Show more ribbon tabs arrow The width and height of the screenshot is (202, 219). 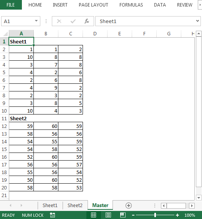[200, 5]
